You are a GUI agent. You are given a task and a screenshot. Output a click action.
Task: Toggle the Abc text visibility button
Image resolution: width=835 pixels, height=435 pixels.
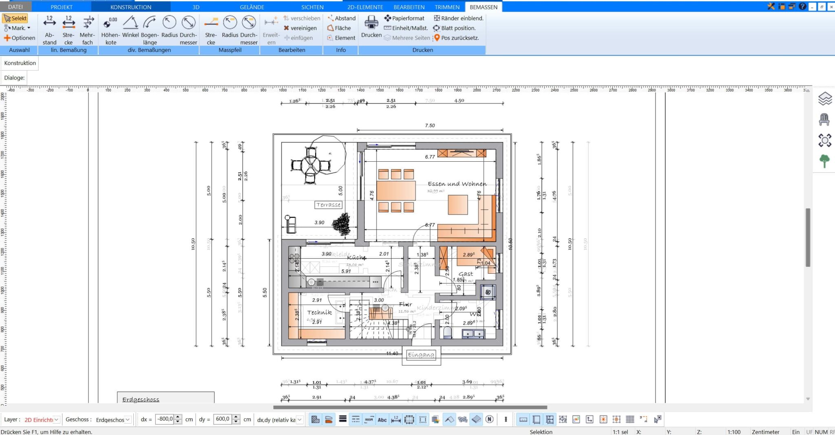[x=382, y=420]
